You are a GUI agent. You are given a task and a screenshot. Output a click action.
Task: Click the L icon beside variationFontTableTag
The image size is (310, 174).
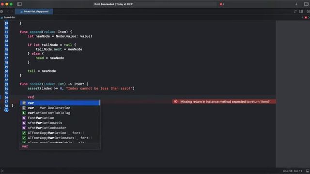click(24, 113)
